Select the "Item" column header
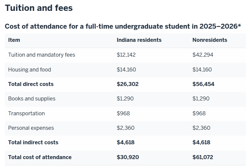 (14, 40)
